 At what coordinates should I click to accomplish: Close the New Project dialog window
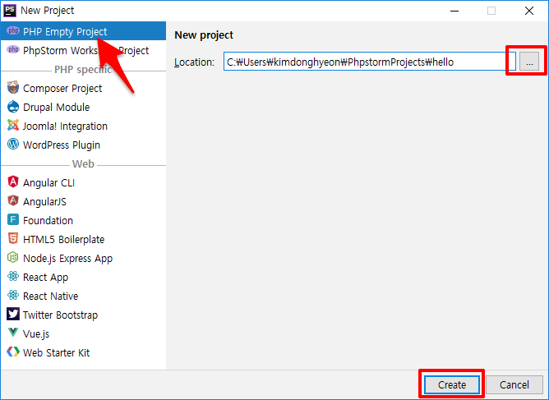point(529,11)
